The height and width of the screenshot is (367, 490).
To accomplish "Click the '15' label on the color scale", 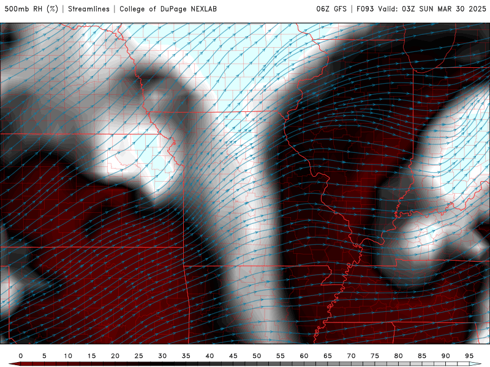I will point(91,356).
